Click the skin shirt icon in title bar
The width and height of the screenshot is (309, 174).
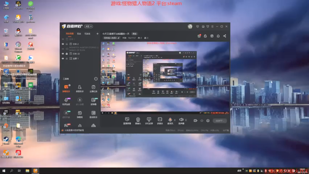coord(208,26)
